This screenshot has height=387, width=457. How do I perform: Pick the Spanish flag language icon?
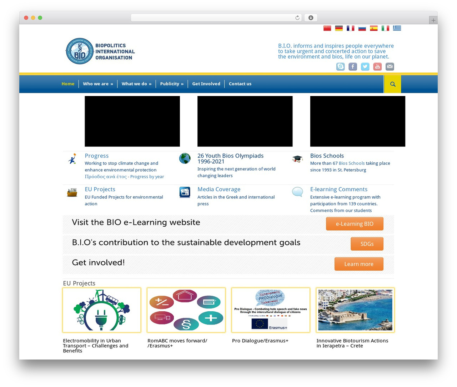(373, 28)
